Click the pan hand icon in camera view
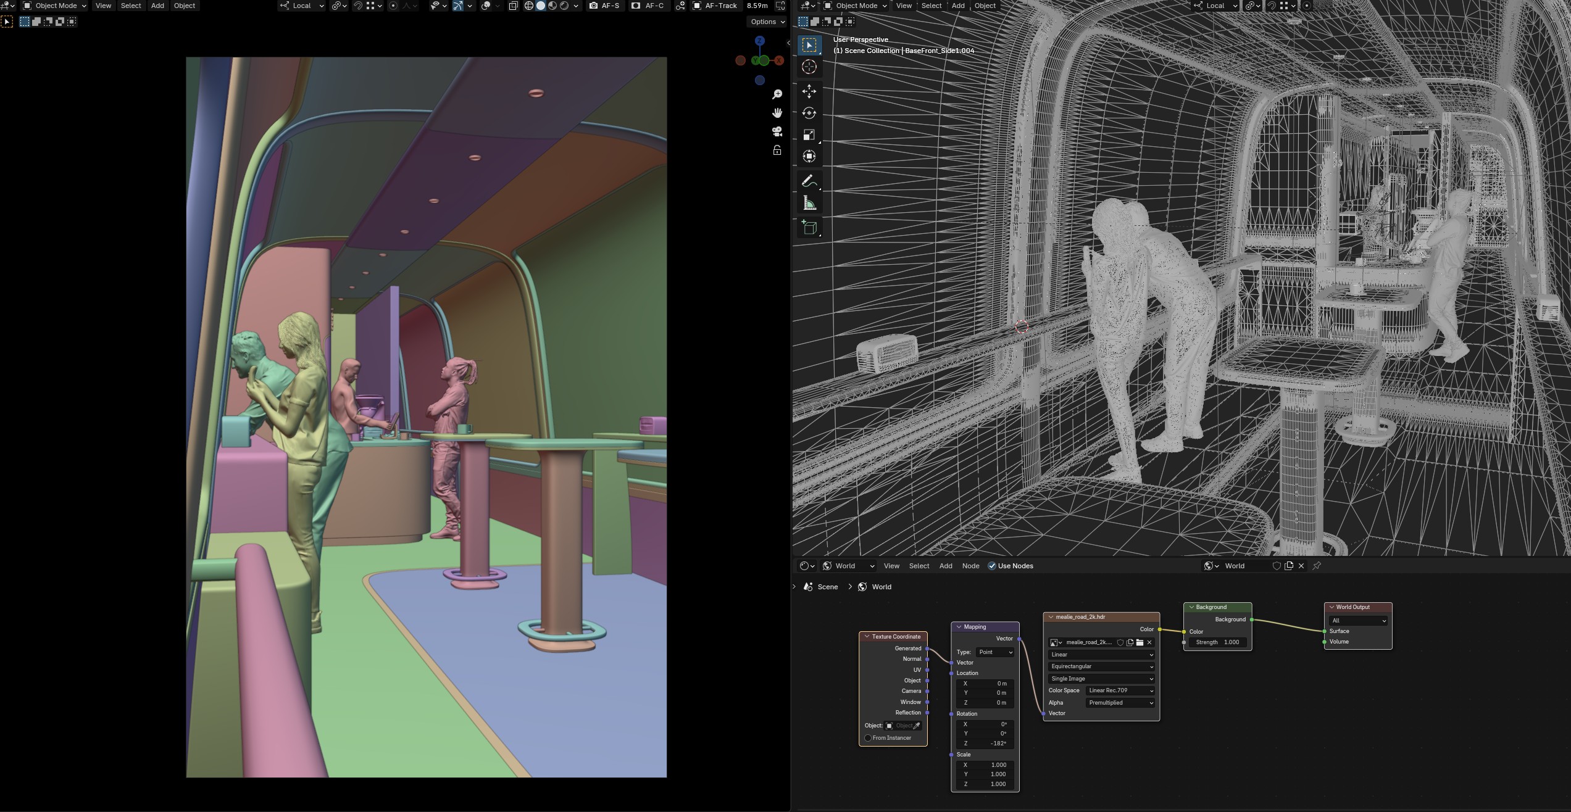The width and height of the screenshot is (1571, 812). point(777,112)
